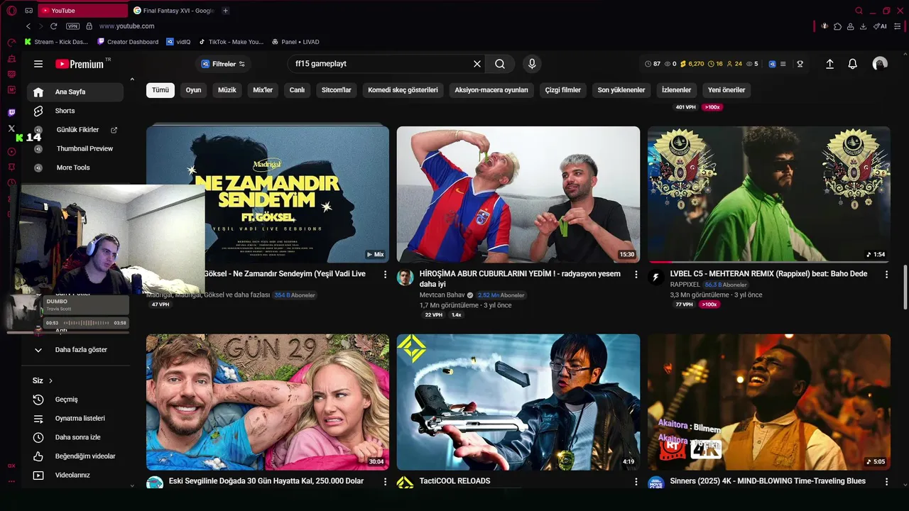Expand Daha fazla göster in sidebar
The image size is (909, 511).
tap(75, 350)
